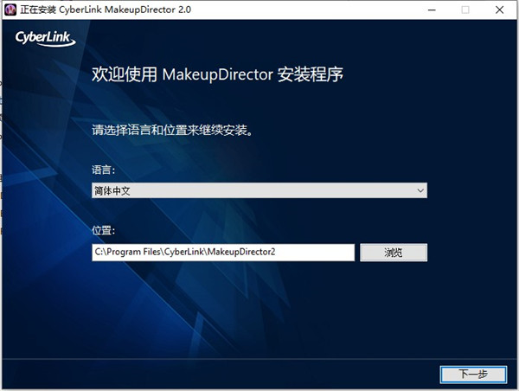This screenshot has height=391, width=519.
Task: Click the 欢迎使用 MakeupDirector 安装程序 heading
Action: [218, 74]
